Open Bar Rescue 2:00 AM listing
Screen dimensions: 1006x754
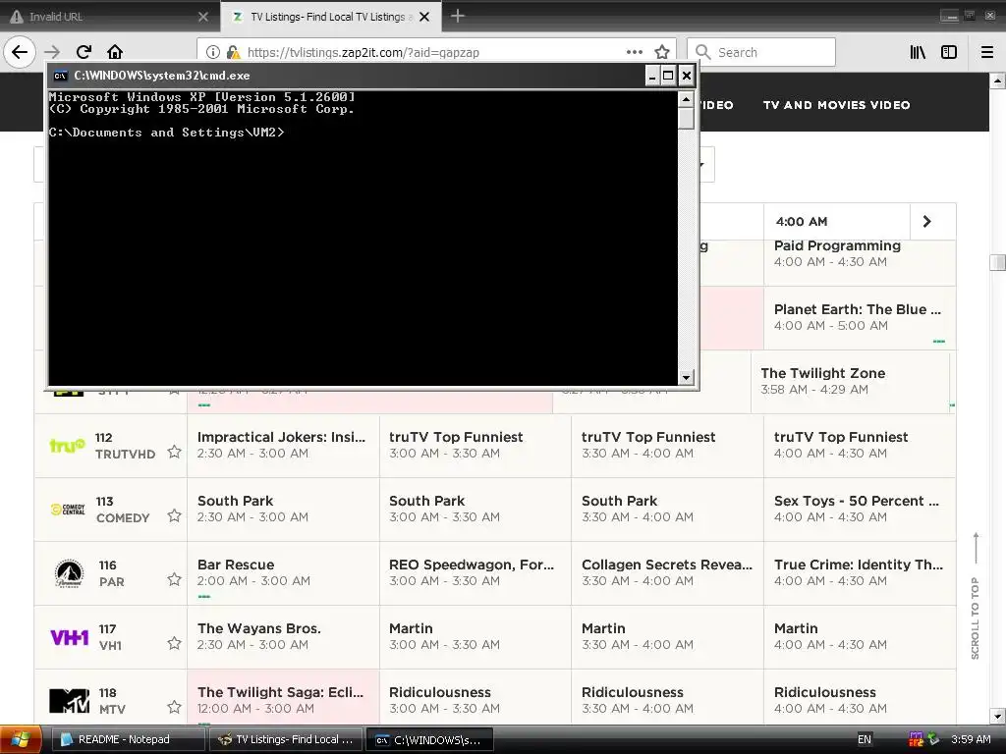click(x=283, y=572)
